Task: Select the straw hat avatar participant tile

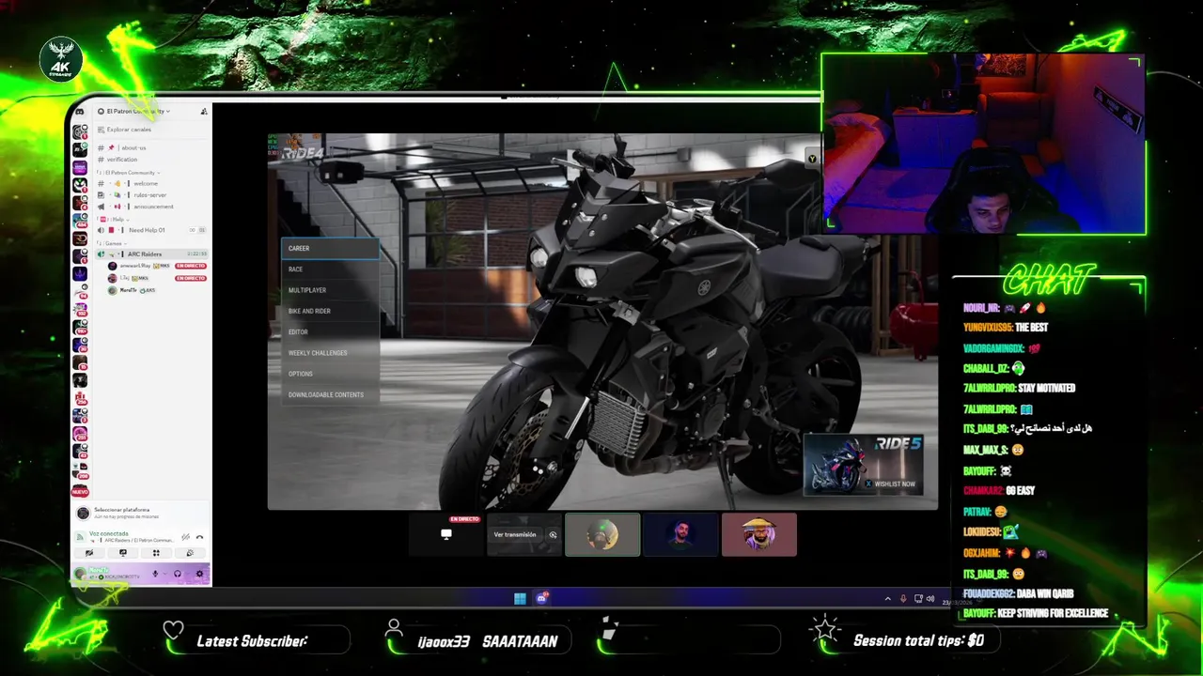Action: tap(758, 534)
